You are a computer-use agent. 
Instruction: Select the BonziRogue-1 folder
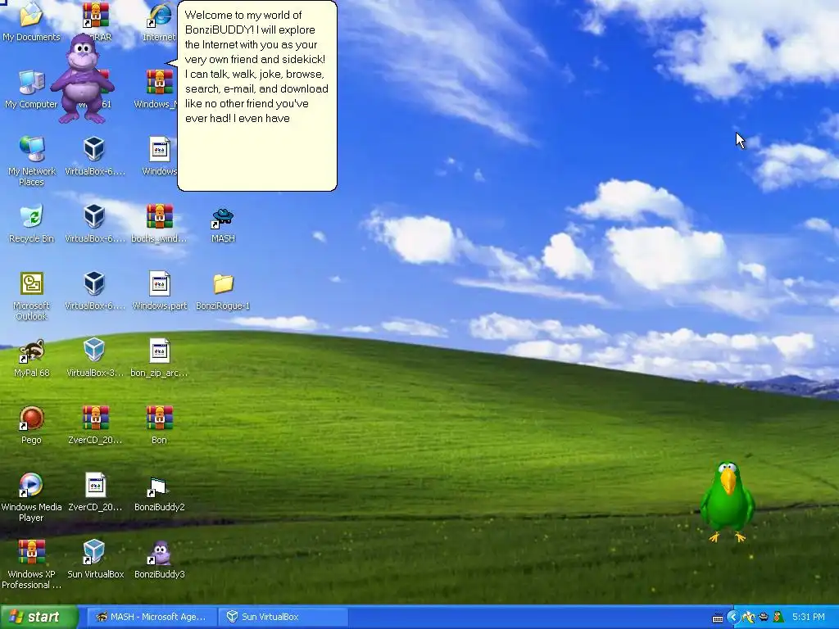pyautogui.click(x=223, y=292)
